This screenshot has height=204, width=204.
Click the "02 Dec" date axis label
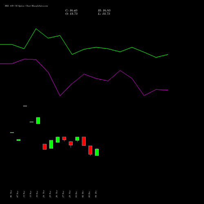83,194
